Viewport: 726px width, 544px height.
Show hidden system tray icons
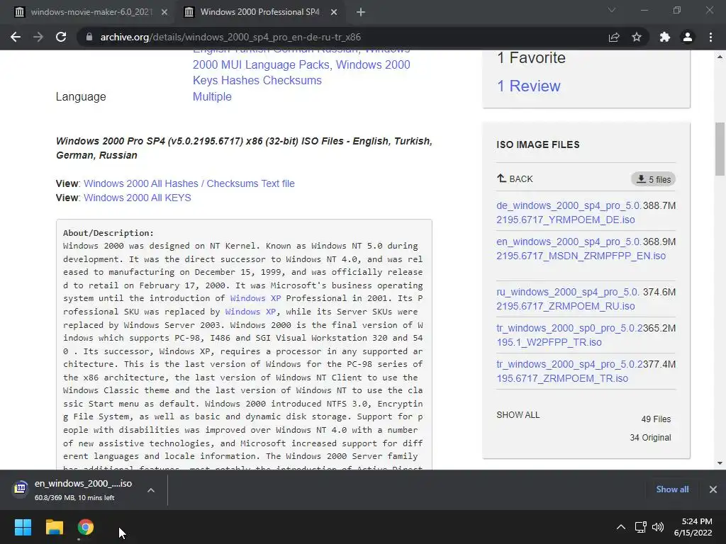(x=621, y=527)
